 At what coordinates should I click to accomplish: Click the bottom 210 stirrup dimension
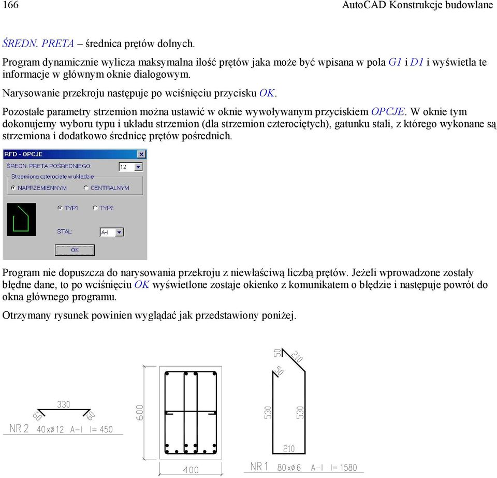[x=289, y=449]
